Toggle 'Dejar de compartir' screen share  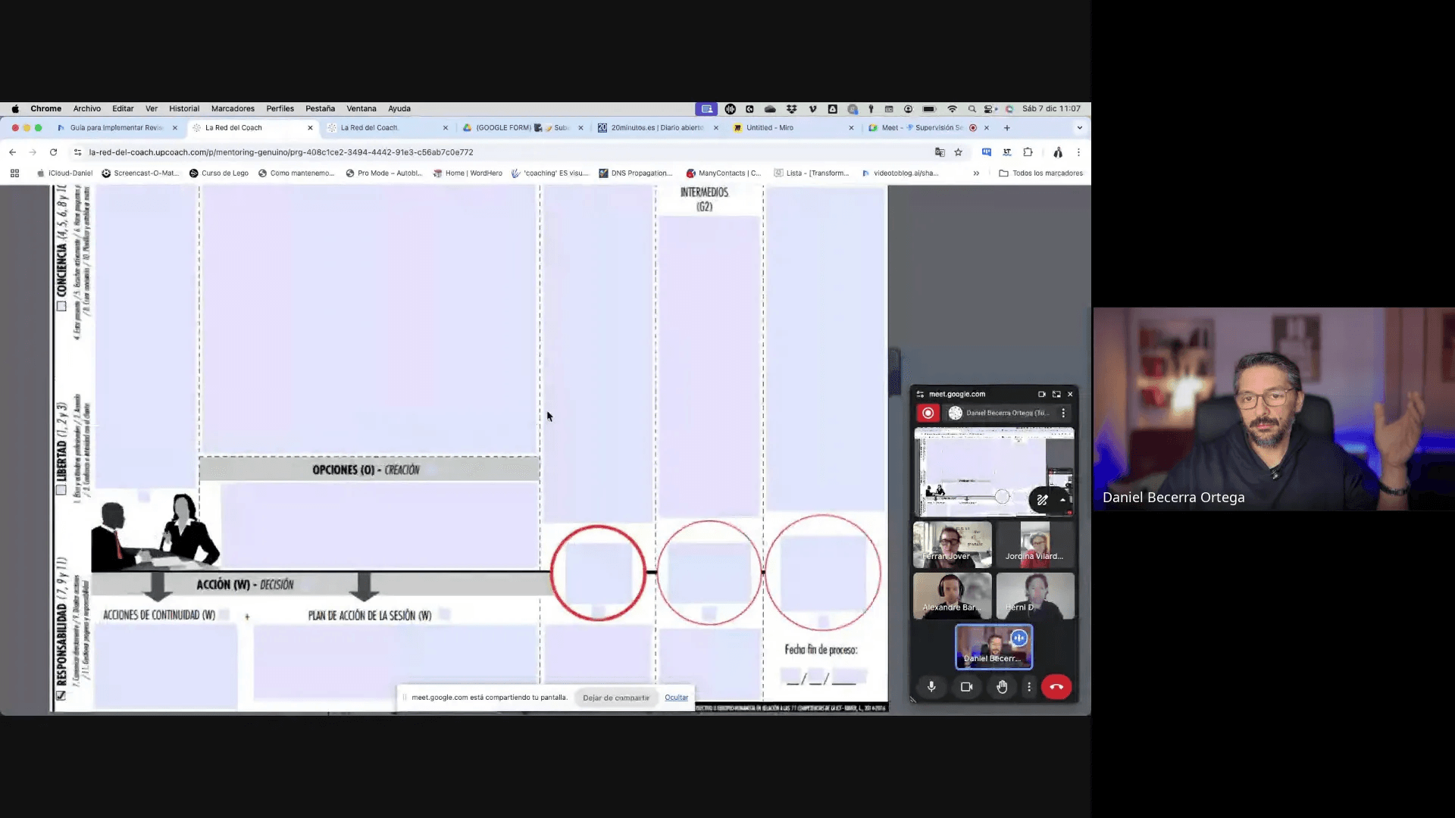(615, 697)
